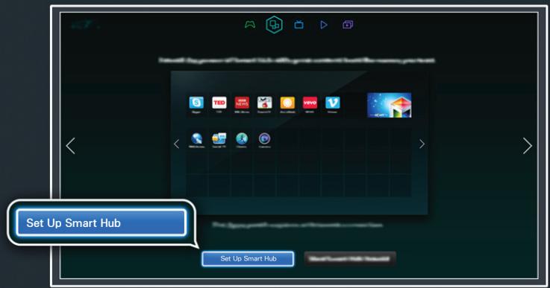
Task: Open the Social TV chat icon
Action: [219, 138]
